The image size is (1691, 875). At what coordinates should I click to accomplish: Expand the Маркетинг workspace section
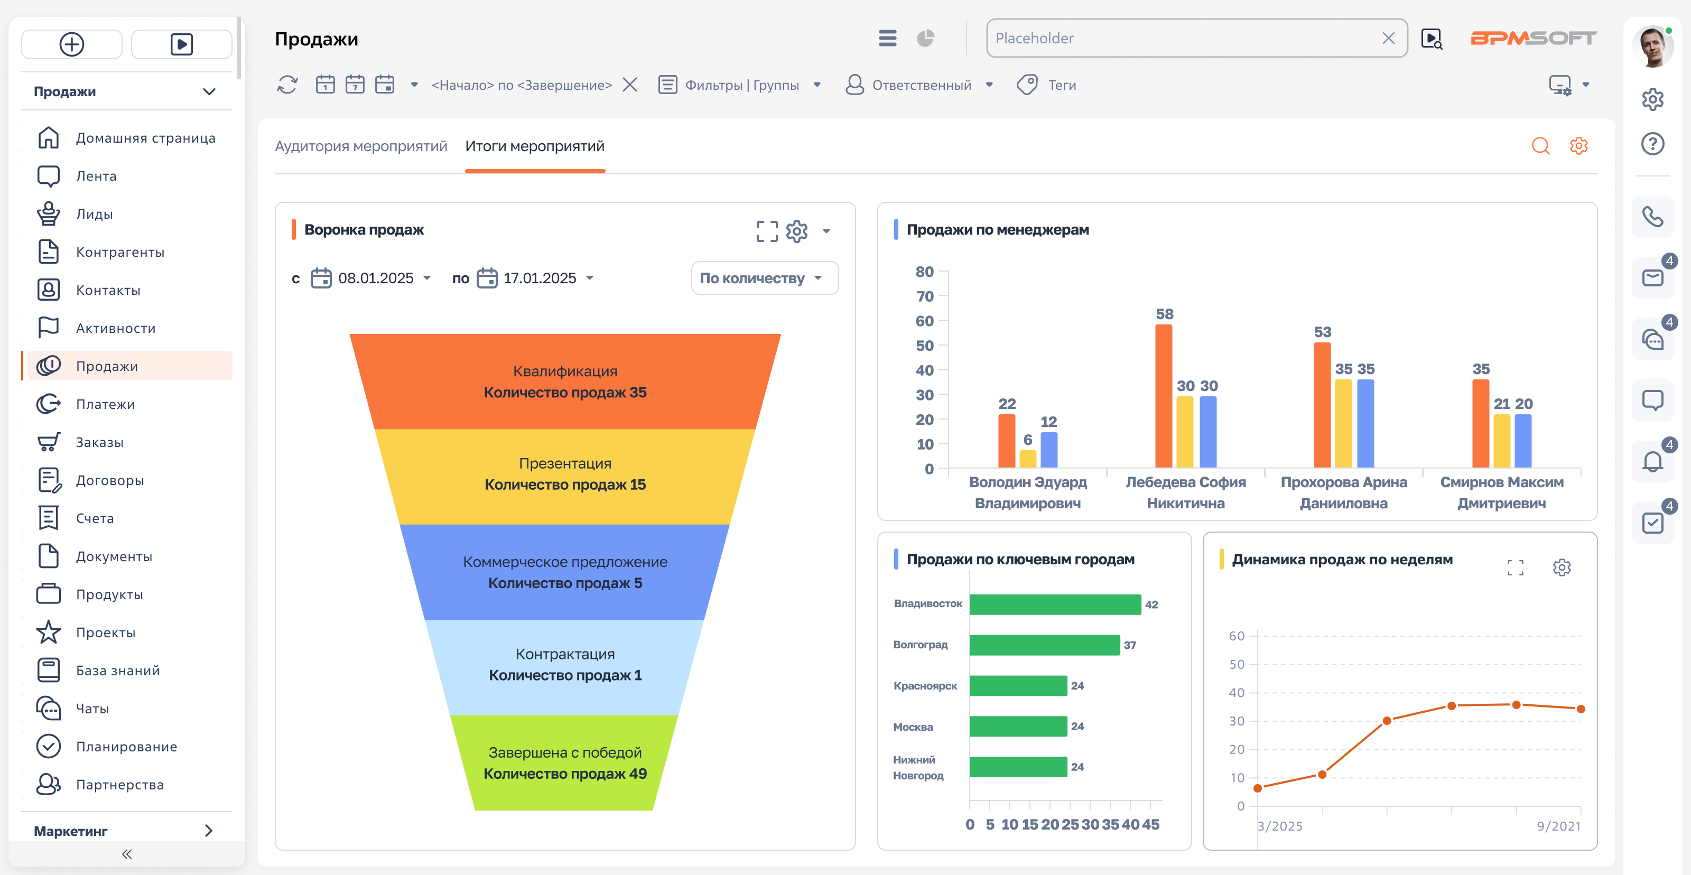209,831
